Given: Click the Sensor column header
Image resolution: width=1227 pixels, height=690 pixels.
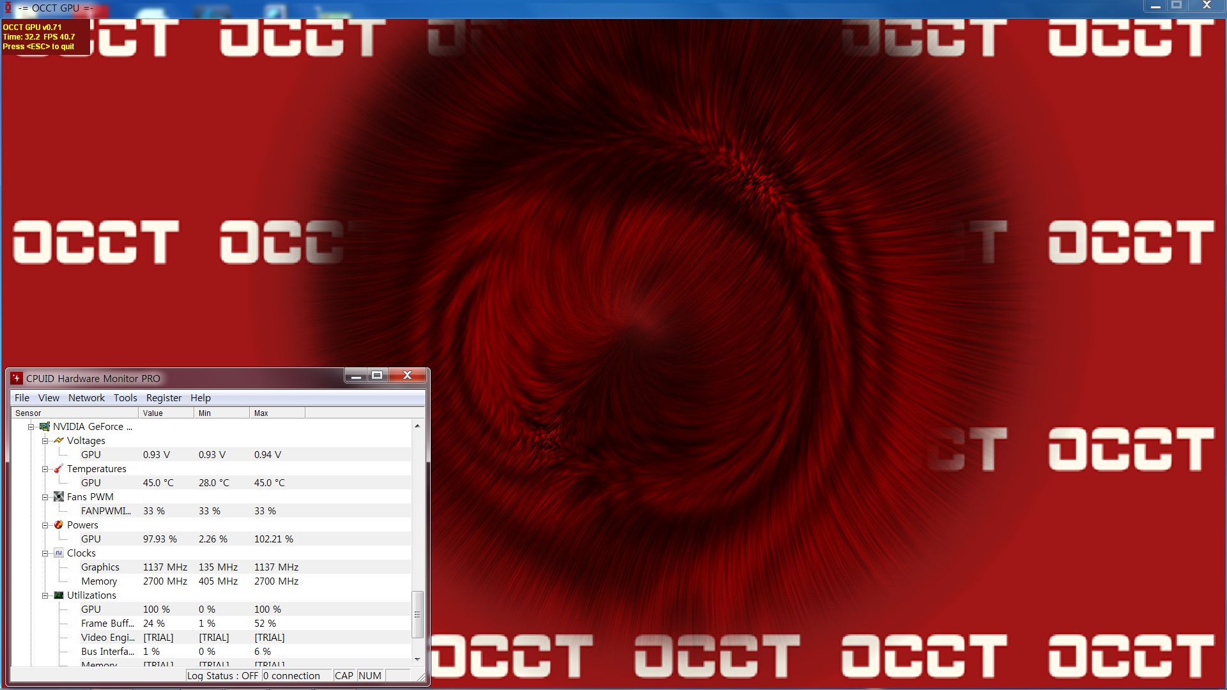Looking at the screenshot, I should click(x=75, y=413).
